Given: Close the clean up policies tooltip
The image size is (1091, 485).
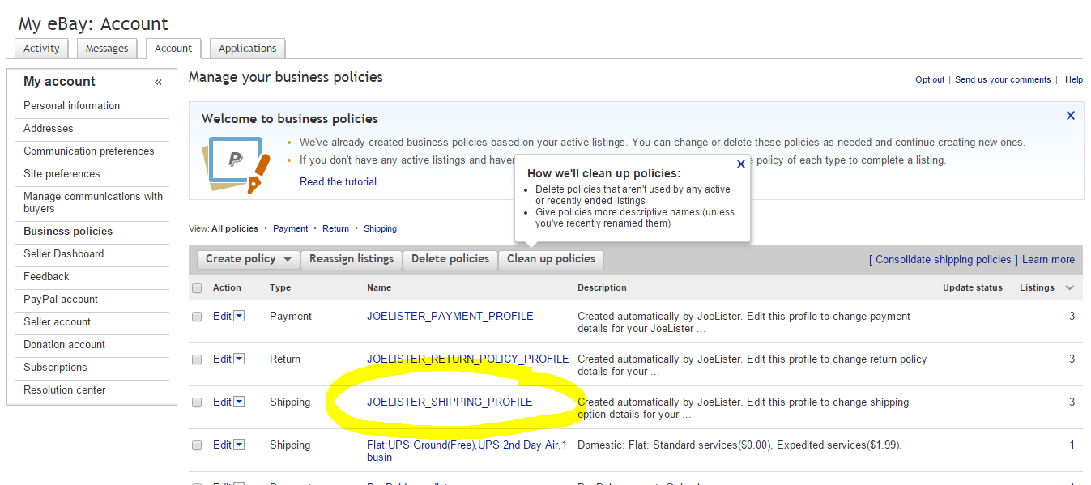Looking at the screenshot, I should point(741,164).
